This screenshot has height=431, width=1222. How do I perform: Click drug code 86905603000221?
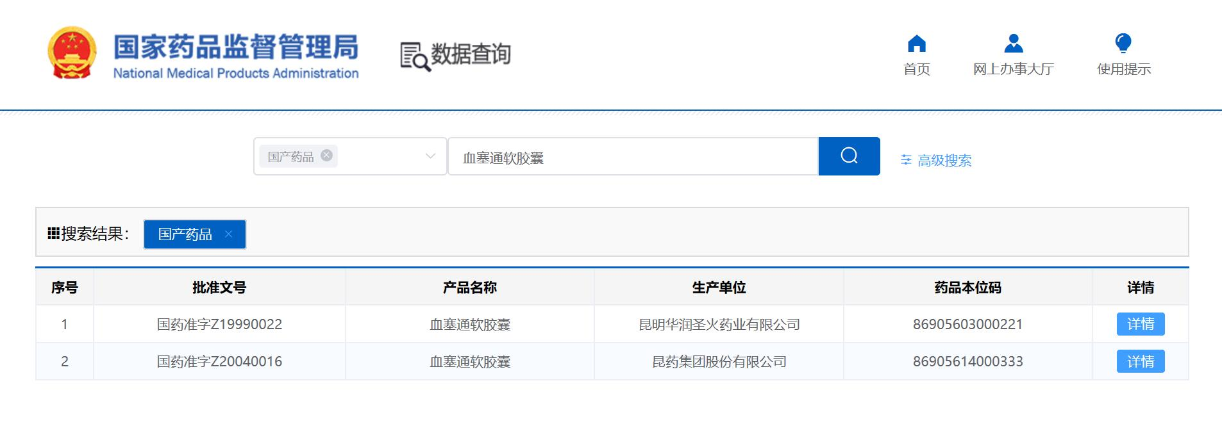tap(967, 325)
